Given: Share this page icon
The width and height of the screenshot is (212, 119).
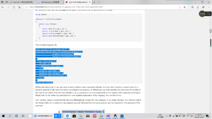Looking at the screenshot, I should click(x=203, y=7).
